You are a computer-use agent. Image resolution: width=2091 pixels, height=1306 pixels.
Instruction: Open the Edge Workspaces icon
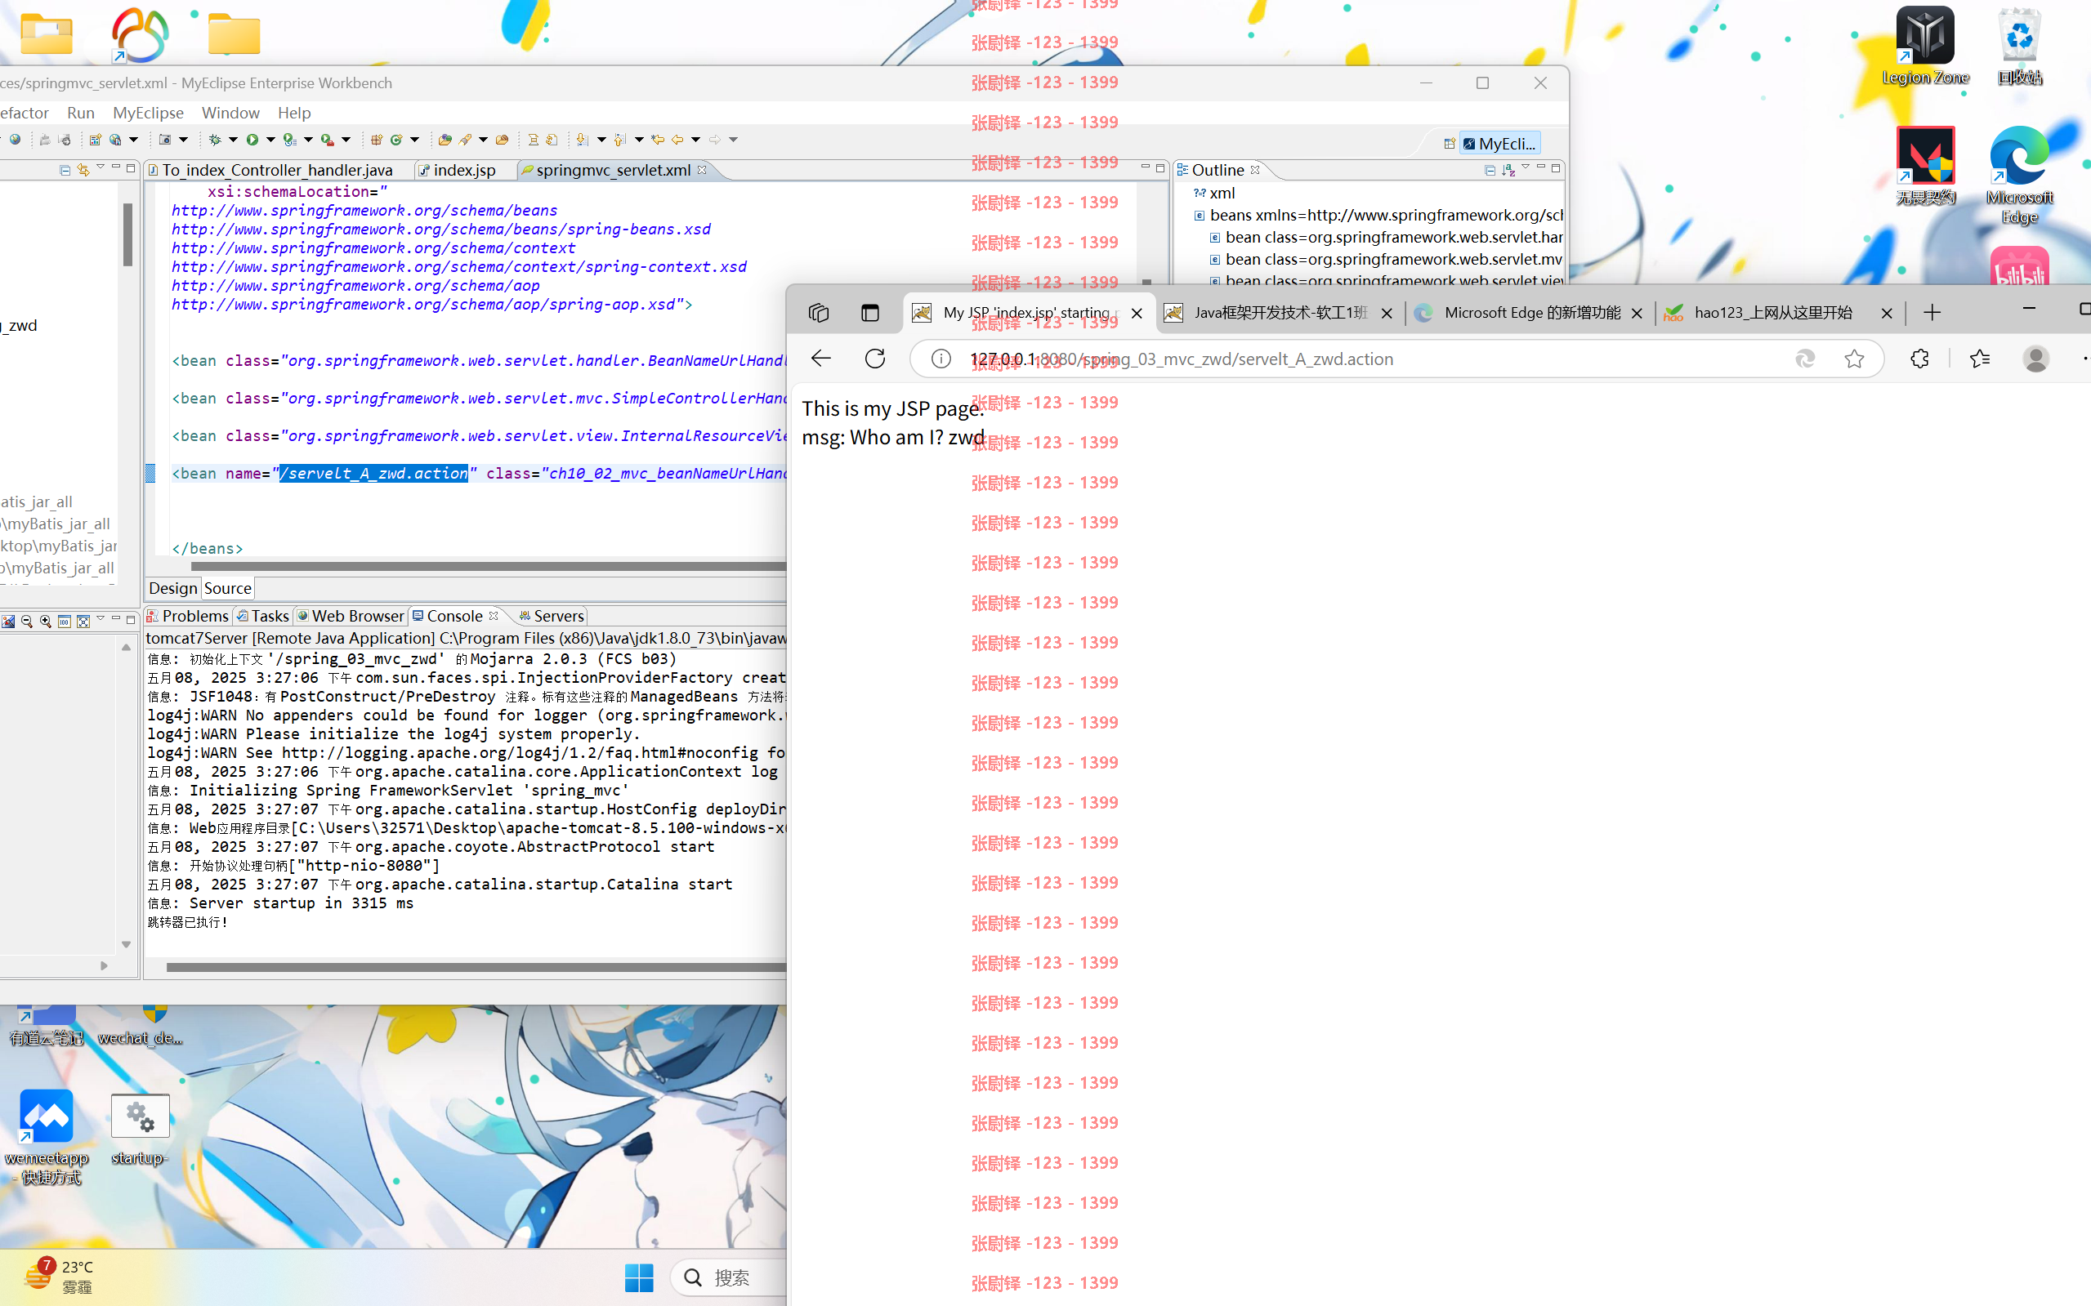pyautogui.click(x=818, y=313)
